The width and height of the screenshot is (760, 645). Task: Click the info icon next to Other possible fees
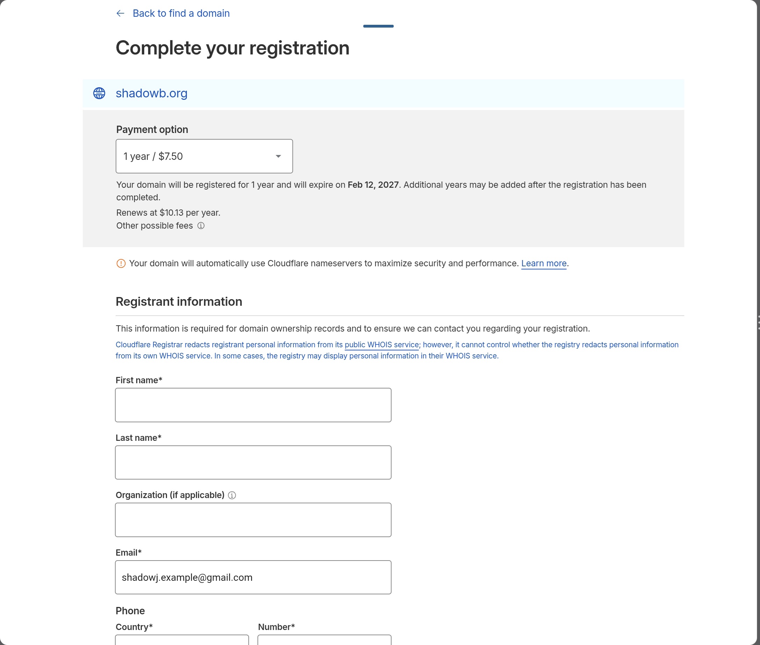click(x=201, y=225)
